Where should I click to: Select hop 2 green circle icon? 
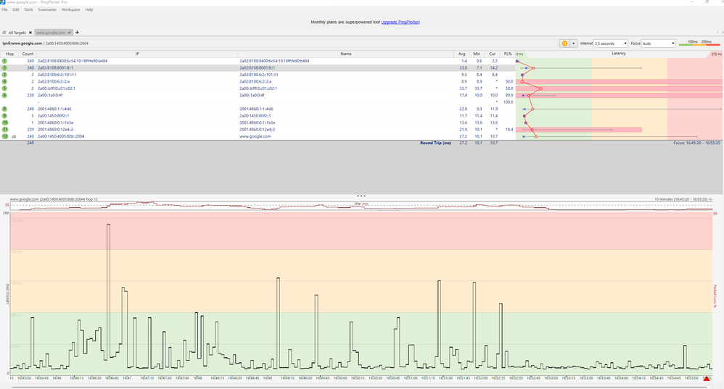pyautogui.click(x=4, y=68)
